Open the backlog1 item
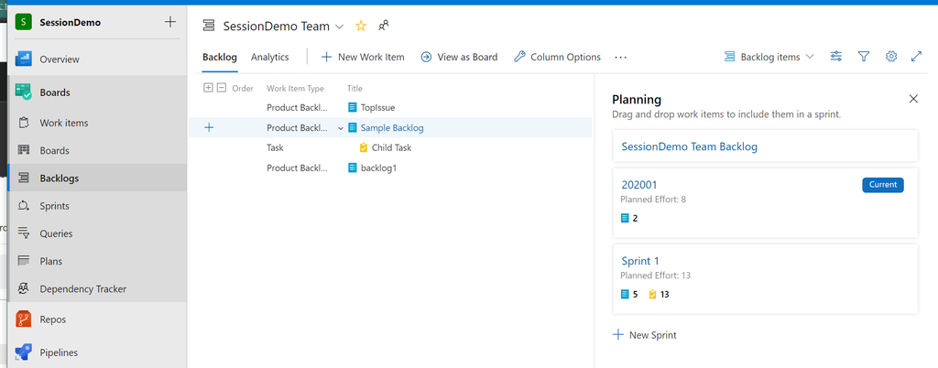938x368 pixels. (x=378, y=168)
